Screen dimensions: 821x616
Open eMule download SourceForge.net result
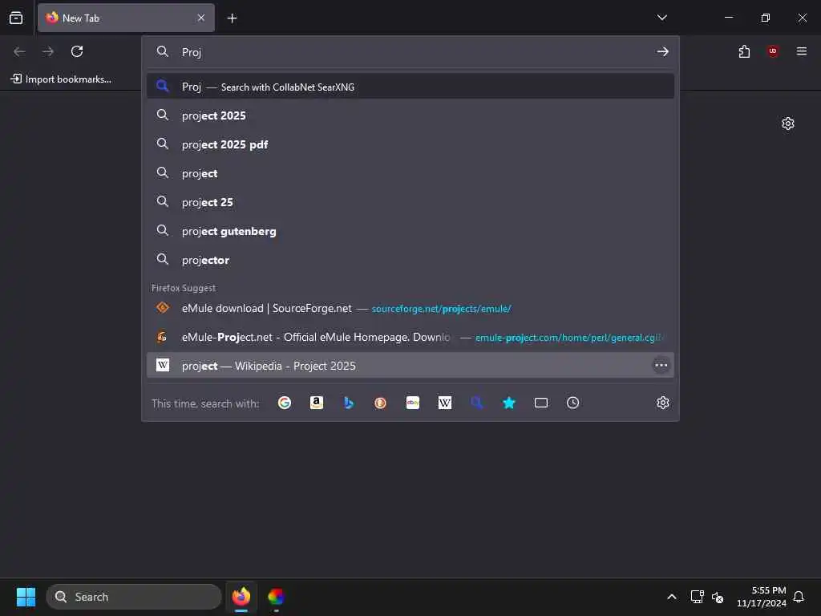tap(410, 308)
